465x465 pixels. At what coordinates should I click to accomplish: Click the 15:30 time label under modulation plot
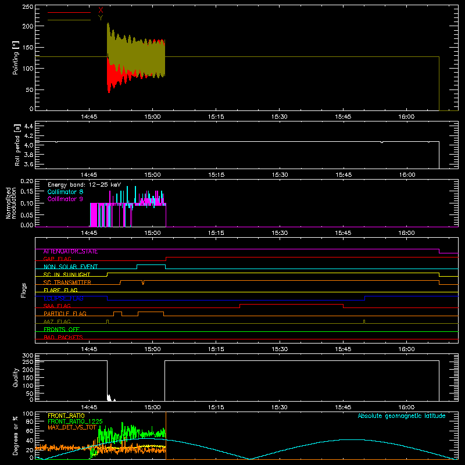point(280,233)
